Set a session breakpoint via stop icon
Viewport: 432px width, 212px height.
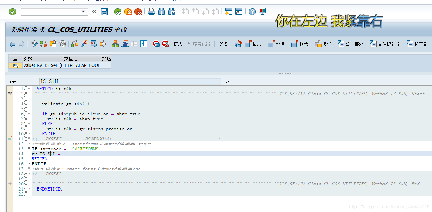click(156, 44)
